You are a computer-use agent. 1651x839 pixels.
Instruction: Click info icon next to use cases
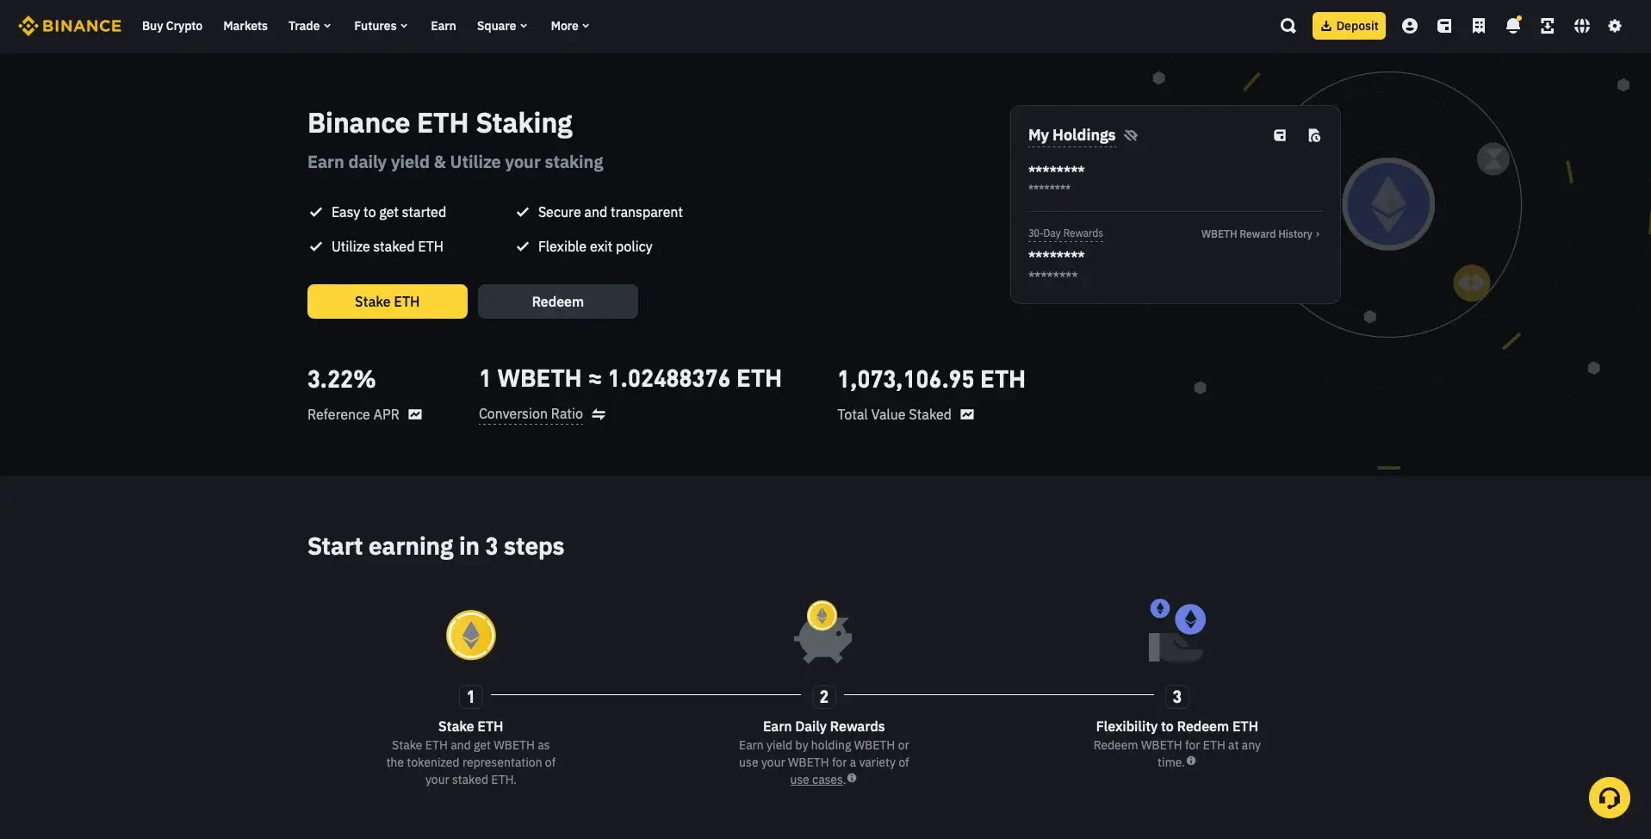click(852, 778)
